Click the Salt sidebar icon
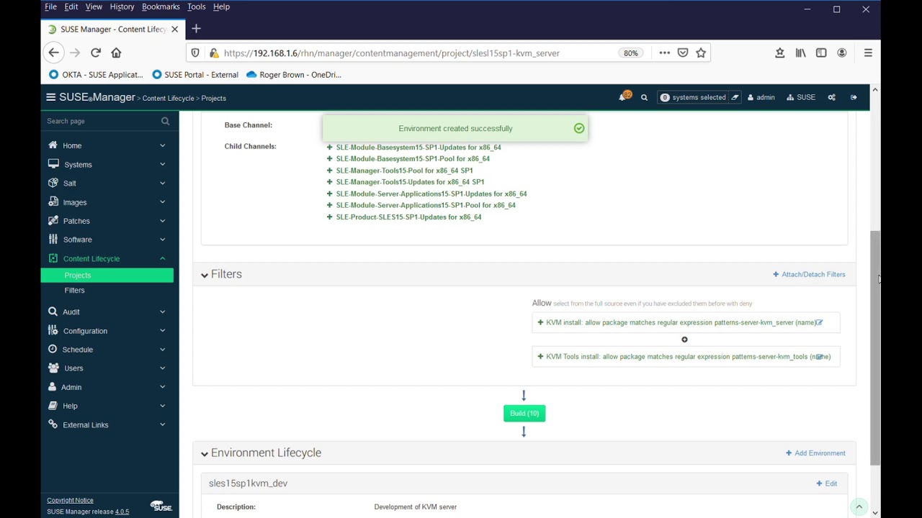Viewport: 922px width, 518px height. point(53,183)
